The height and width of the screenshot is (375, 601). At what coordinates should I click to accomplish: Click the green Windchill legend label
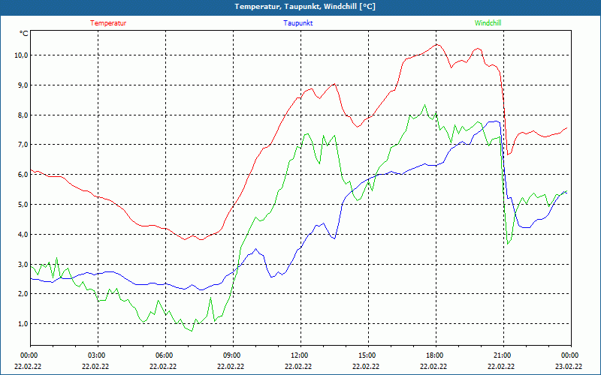click(488, 23)
